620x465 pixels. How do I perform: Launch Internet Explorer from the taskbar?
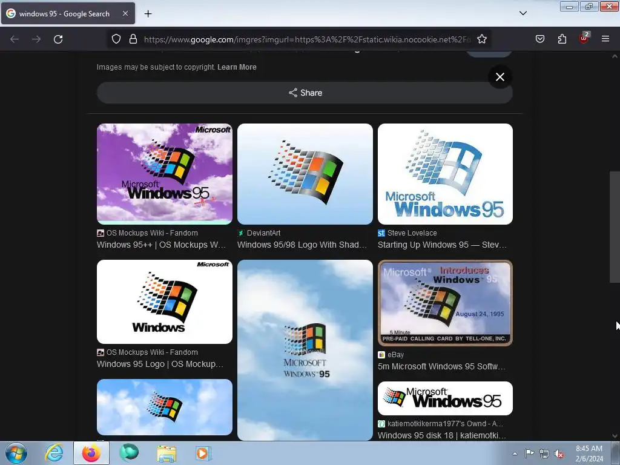(54, 453)
